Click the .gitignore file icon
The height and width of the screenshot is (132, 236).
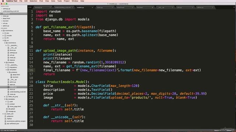[6, 116]
